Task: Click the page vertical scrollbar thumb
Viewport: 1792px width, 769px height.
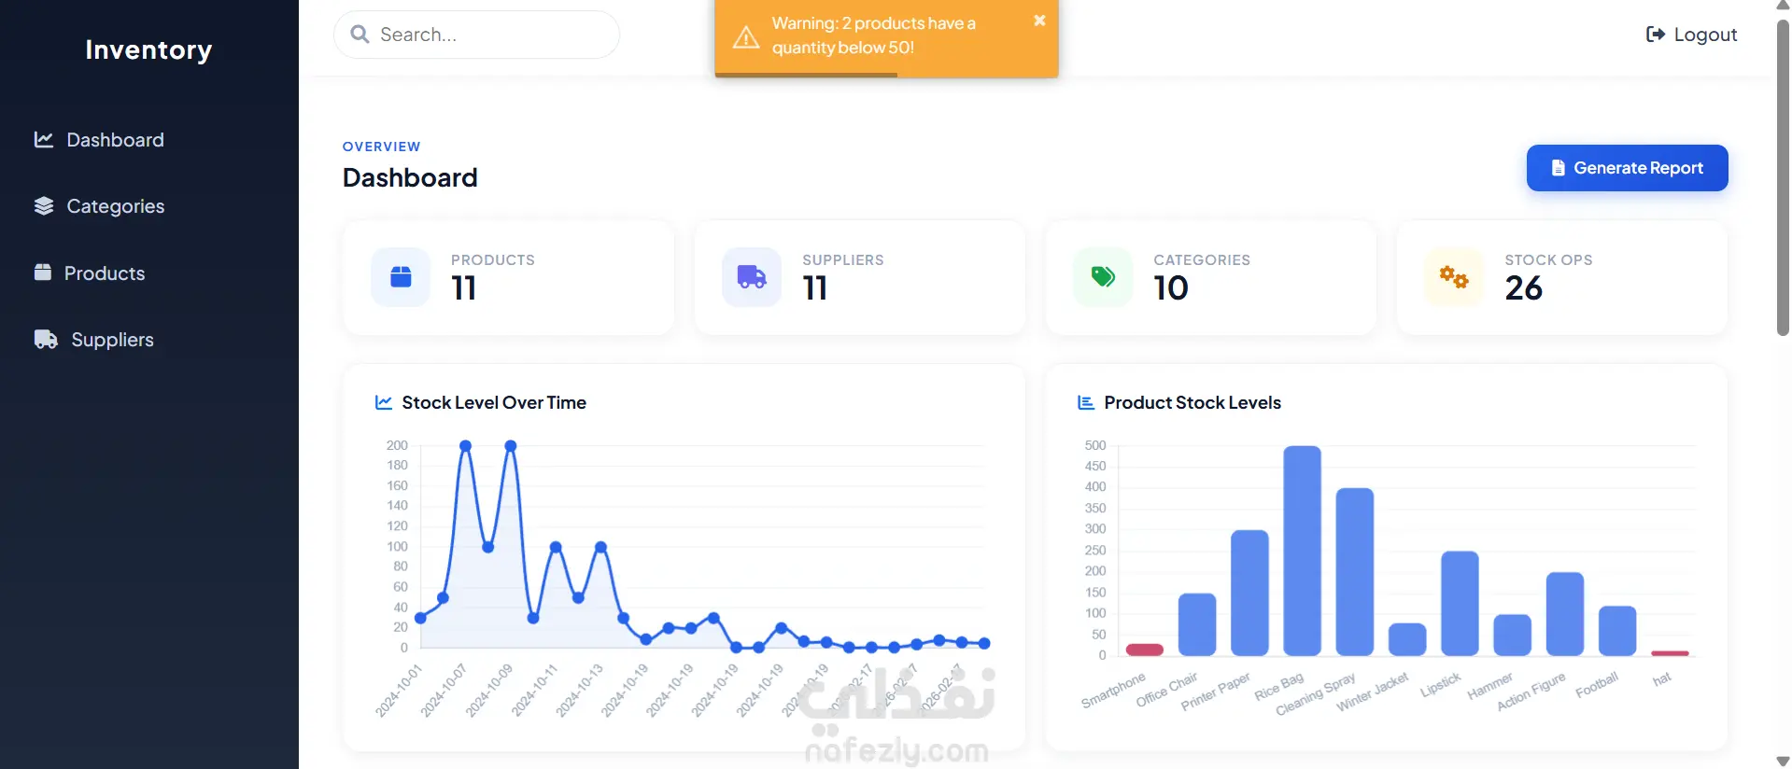Action: pos(1783,177)
